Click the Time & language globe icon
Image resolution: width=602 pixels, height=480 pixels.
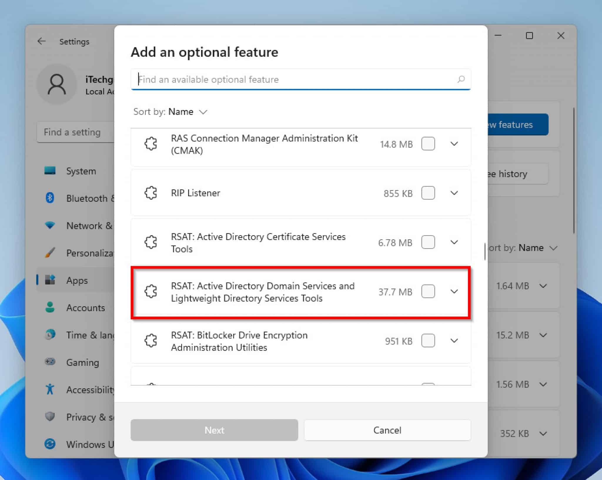tap(50, 335)
